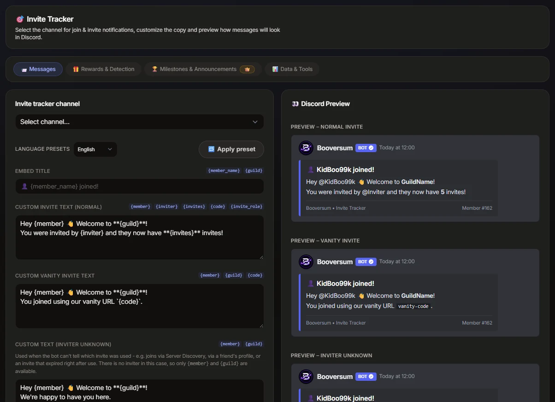Screen dimensions: 555x402
Task: Click the member icon in Vanity Invite embed title
Action: click(311, 284)
